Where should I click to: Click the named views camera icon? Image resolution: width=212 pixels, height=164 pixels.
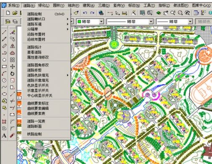pos(150,13)
